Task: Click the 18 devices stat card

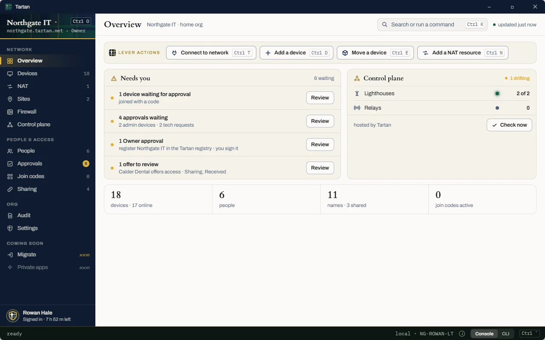Action: click(158, 199)
